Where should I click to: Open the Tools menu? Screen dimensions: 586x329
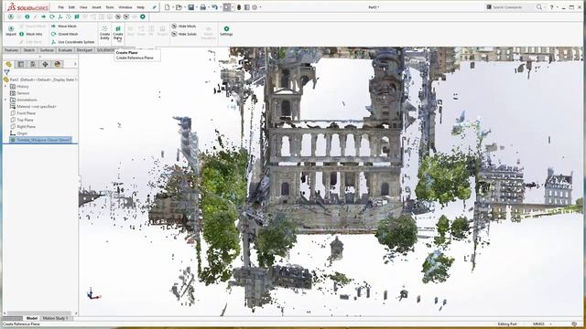(x=110, y=7)
